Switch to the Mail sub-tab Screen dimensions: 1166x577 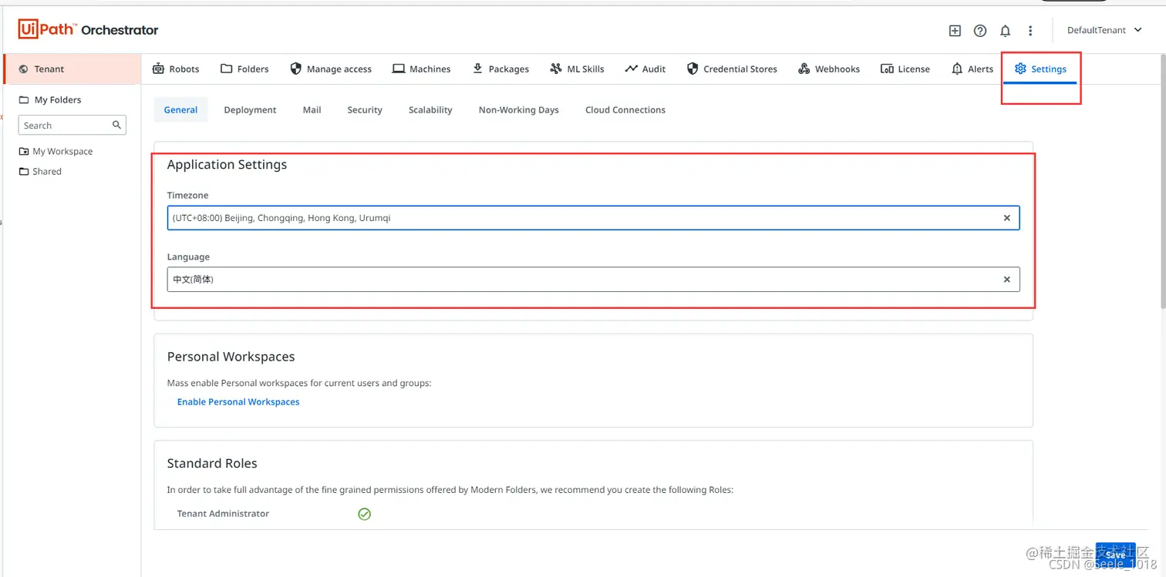(312, 110)
